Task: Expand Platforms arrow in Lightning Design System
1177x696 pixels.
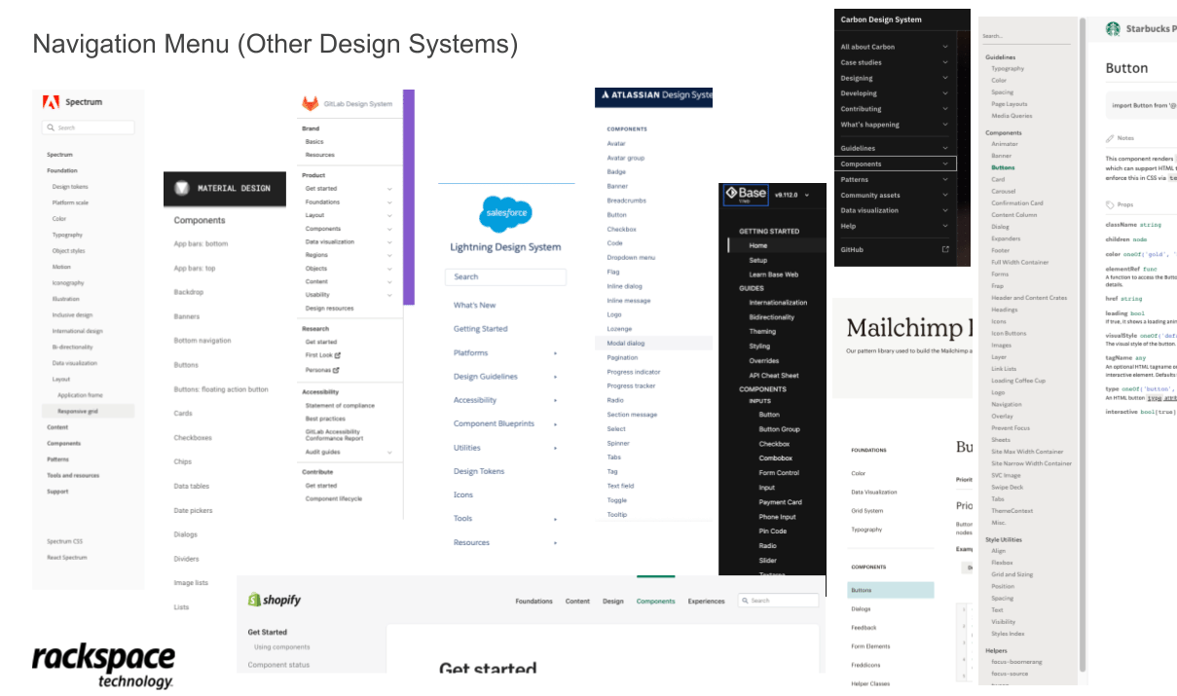Action: click(x=556, y=353)
